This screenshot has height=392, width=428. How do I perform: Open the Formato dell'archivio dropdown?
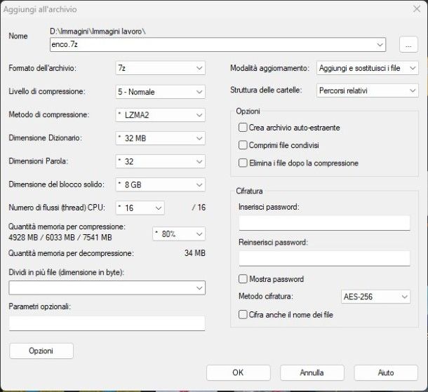[x=160, y=68]
